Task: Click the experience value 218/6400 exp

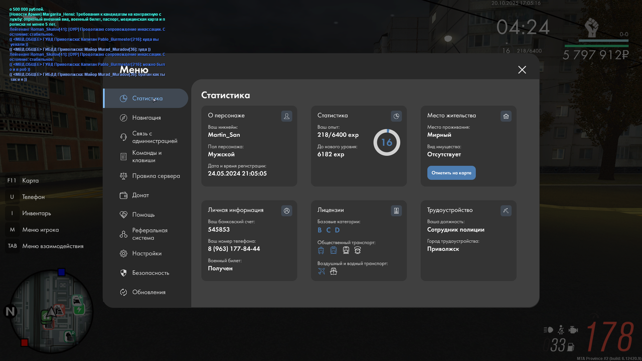Action: (x=338, y=135)
